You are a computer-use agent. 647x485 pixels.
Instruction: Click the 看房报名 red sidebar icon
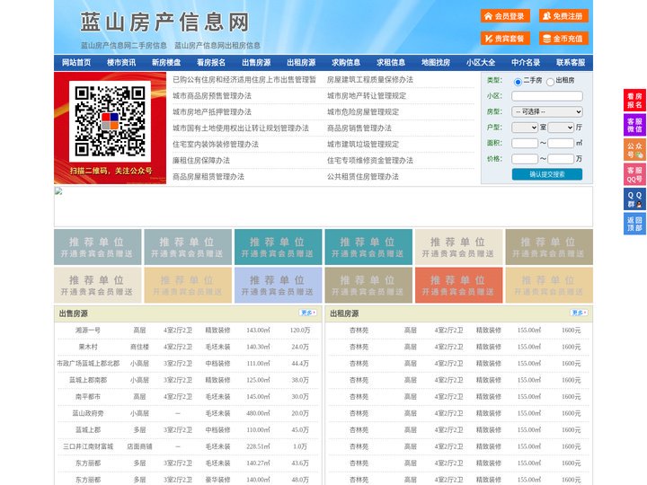coord(634,101)
